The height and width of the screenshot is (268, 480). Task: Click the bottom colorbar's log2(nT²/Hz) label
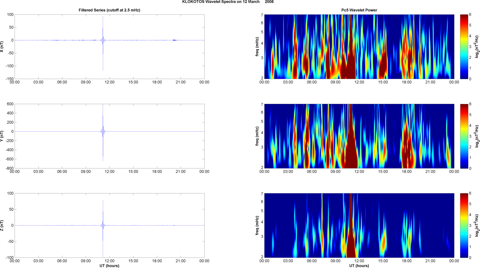coord(477,225)
